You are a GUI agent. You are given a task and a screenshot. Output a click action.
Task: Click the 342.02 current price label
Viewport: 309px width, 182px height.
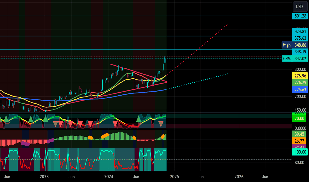point(300,59)
